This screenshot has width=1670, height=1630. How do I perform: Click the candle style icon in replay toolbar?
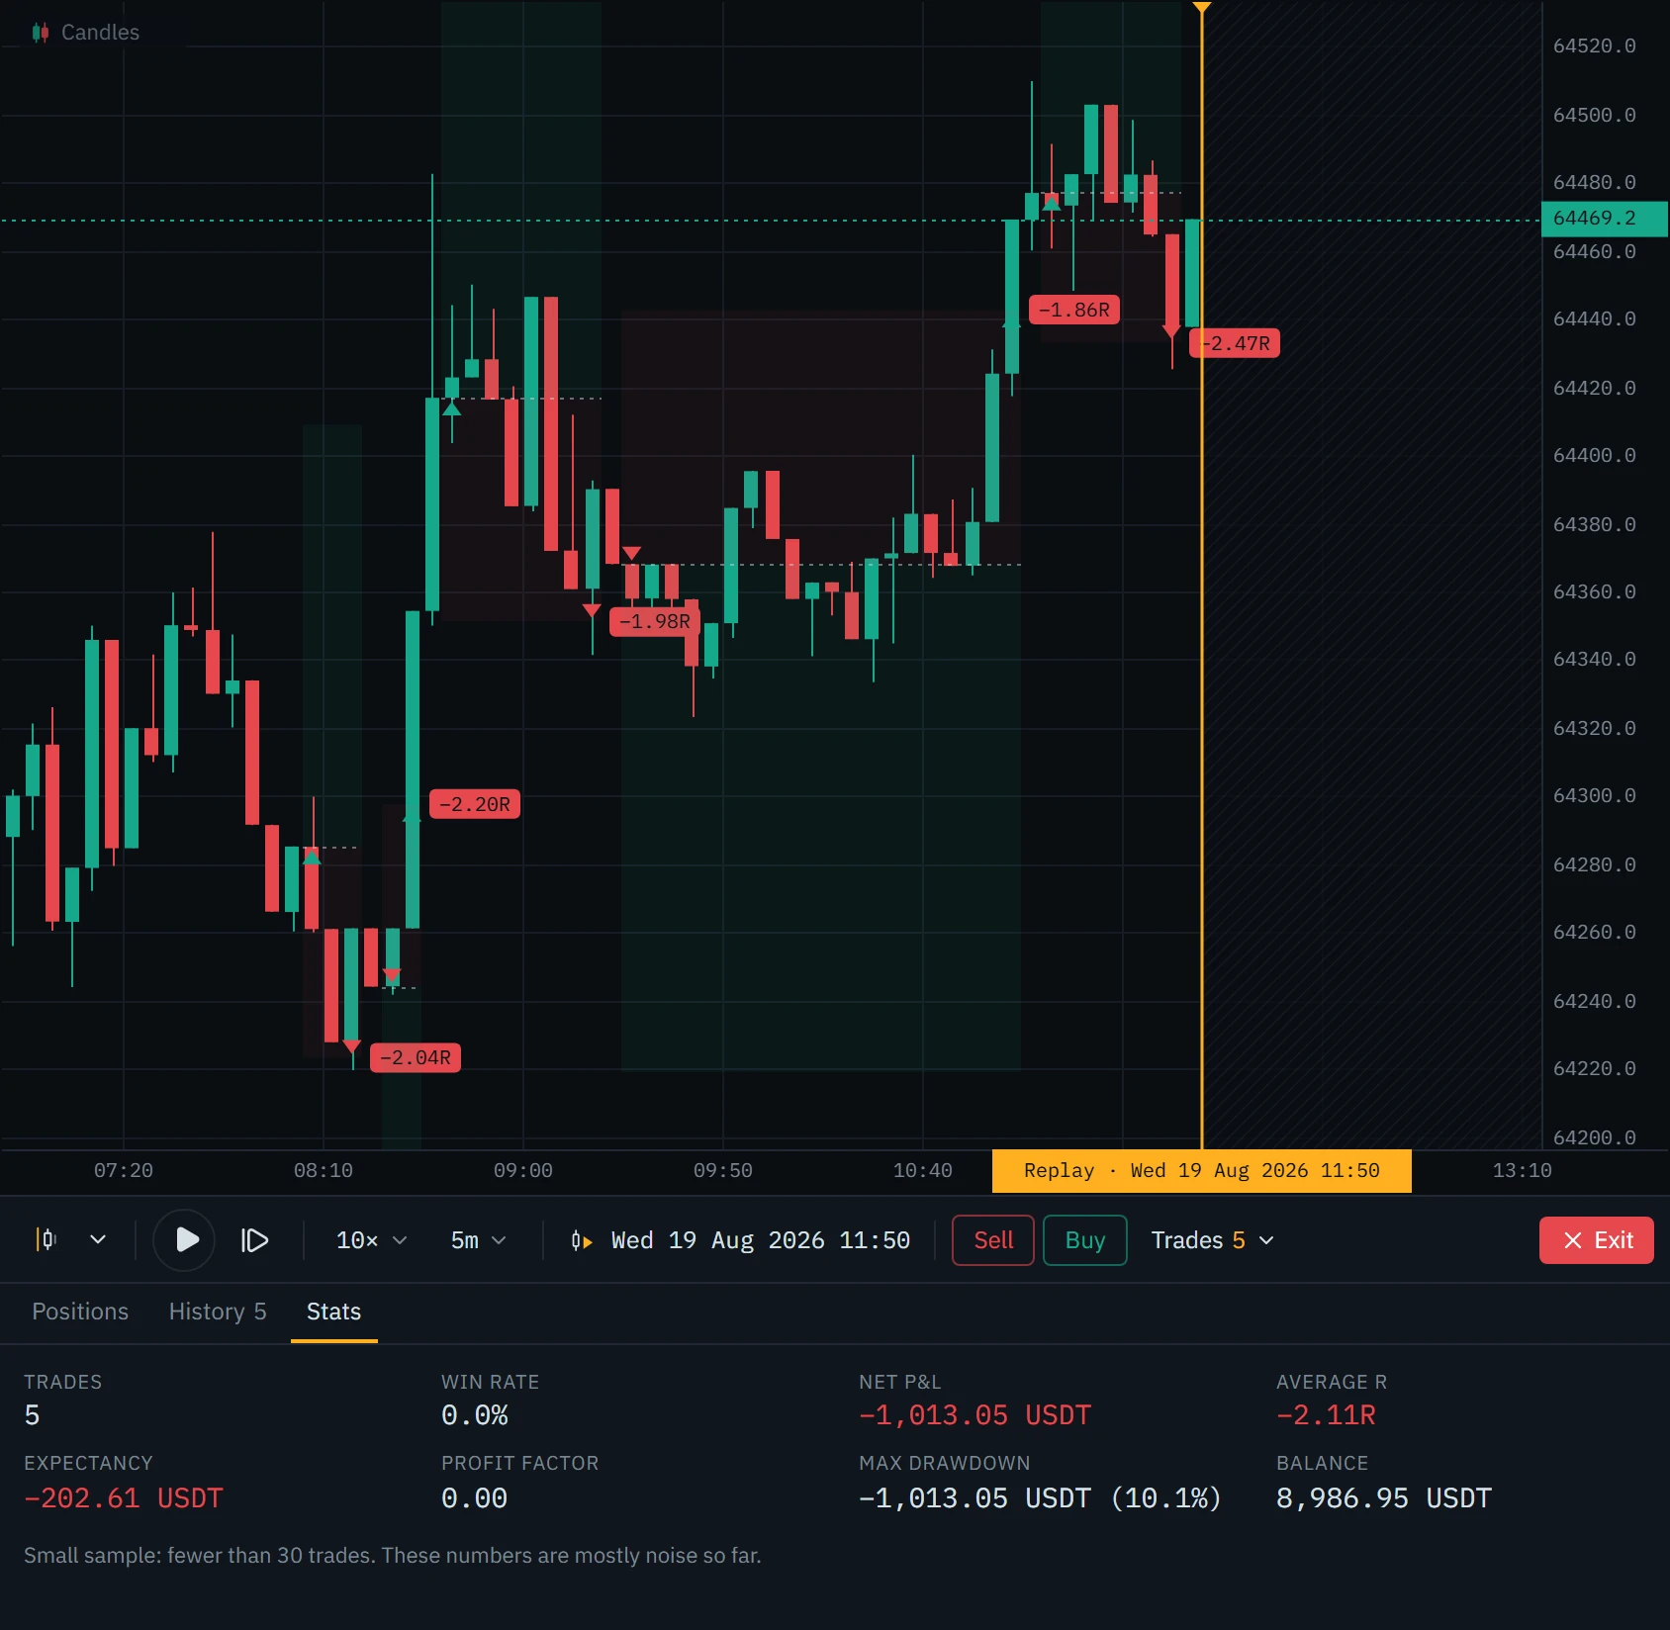(46, 1239)
